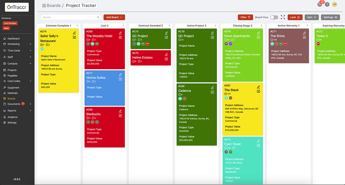Expand the Cost Codes menu chevron
Screen dimensions: 345x185
tap(30, 81)
